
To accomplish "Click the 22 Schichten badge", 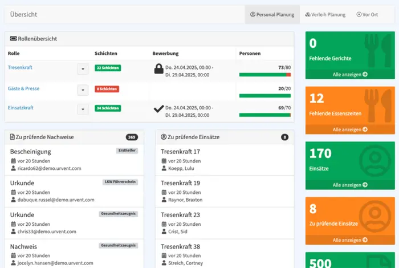I will tap(108, 68).
